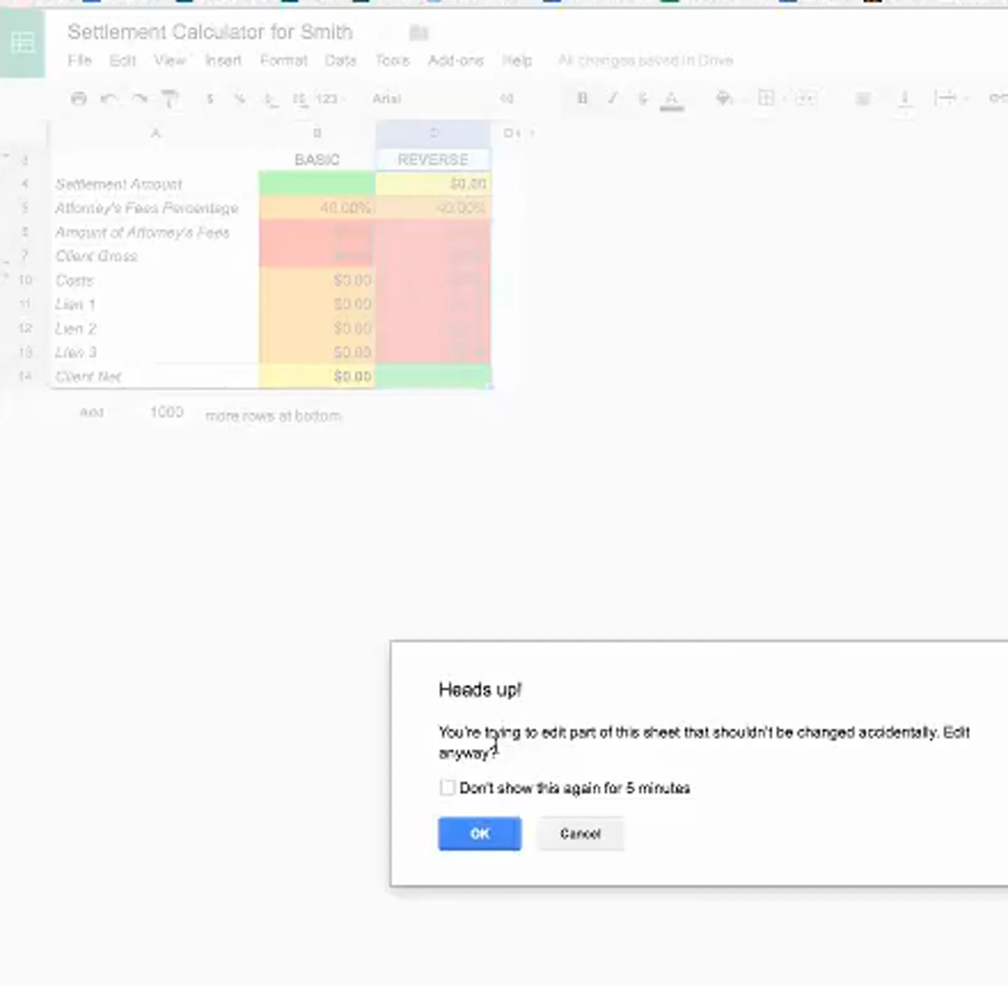Select the "REVERSE" header cell
Image resolution: width=1008 pixels, height=986 pixels.
tap(433, 159)
